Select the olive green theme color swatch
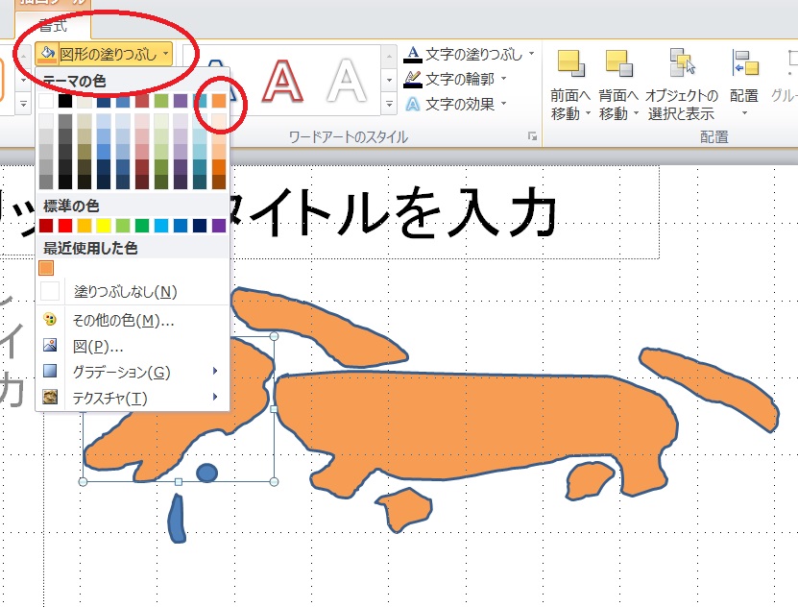This screenshot has height=607, width=798. [161, 101]
